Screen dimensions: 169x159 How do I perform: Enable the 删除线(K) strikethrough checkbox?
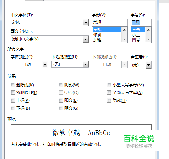pyautogui.click(x=13, y=85)
